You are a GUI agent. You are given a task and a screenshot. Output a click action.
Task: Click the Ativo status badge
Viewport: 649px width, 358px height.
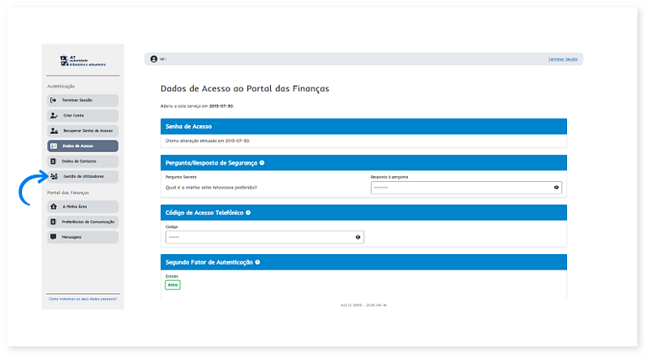(173, 285)
